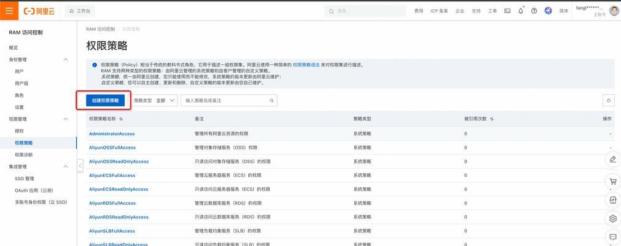Go to 概览 in the sidebar

click(x=14, y=47)
